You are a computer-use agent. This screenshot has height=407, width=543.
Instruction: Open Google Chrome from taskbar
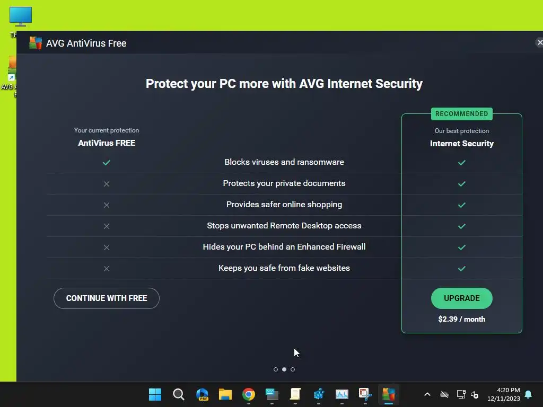249,394
